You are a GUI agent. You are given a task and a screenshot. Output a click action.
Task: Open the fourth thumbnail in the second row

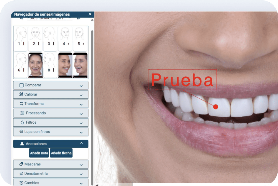65,65
